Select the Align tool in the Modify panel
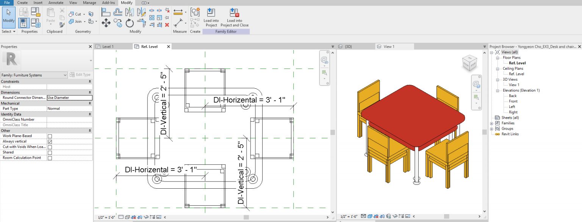Viewport: 582px width, 222px height. point(105,11)
